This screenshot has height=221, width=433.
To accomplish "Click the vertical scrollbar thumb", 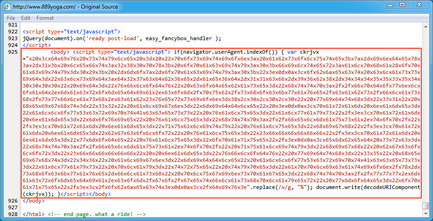I will 425,206.
